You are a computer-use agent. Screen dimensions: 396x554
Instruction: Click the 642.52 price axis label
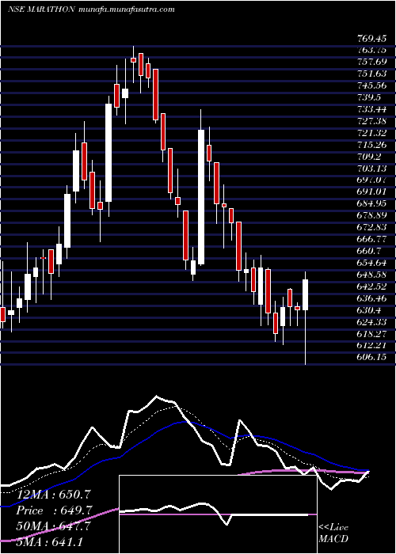371,286
